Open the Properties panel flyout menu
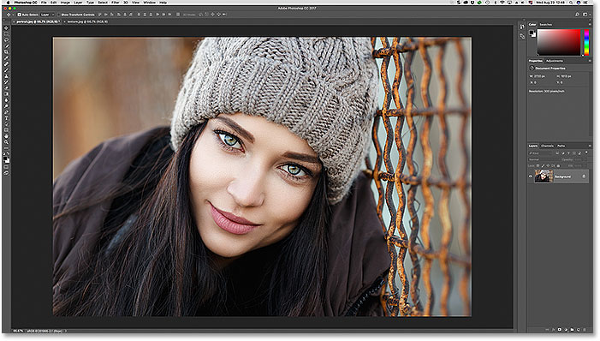 click(x=590, y=61)
